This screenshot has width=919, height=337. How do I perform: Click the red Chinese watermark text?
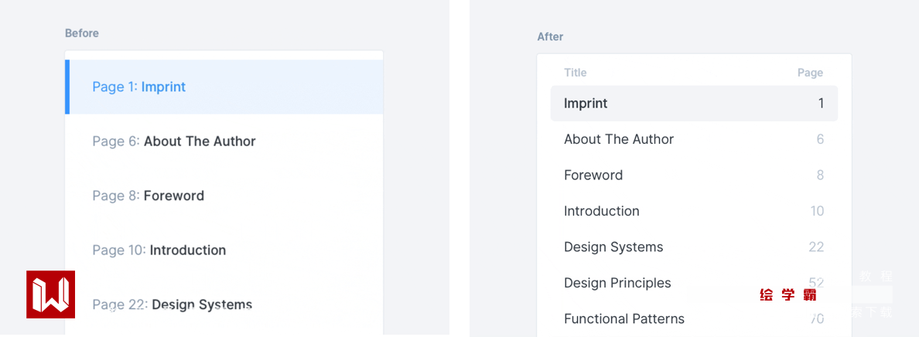pyautogui.click(x=787, y=294)
